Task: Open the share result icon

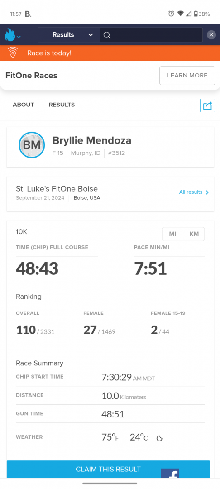Action: point(207,105)
